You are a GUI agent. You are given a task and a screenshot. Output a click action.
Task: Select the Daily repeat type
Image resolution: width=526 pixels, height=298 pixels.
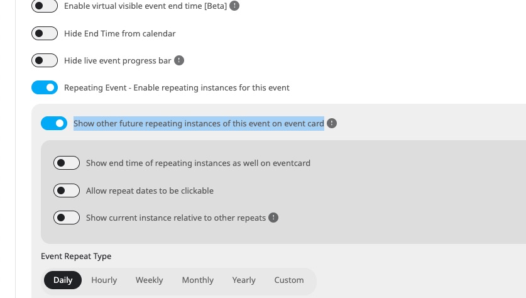[x=63, y=280]
